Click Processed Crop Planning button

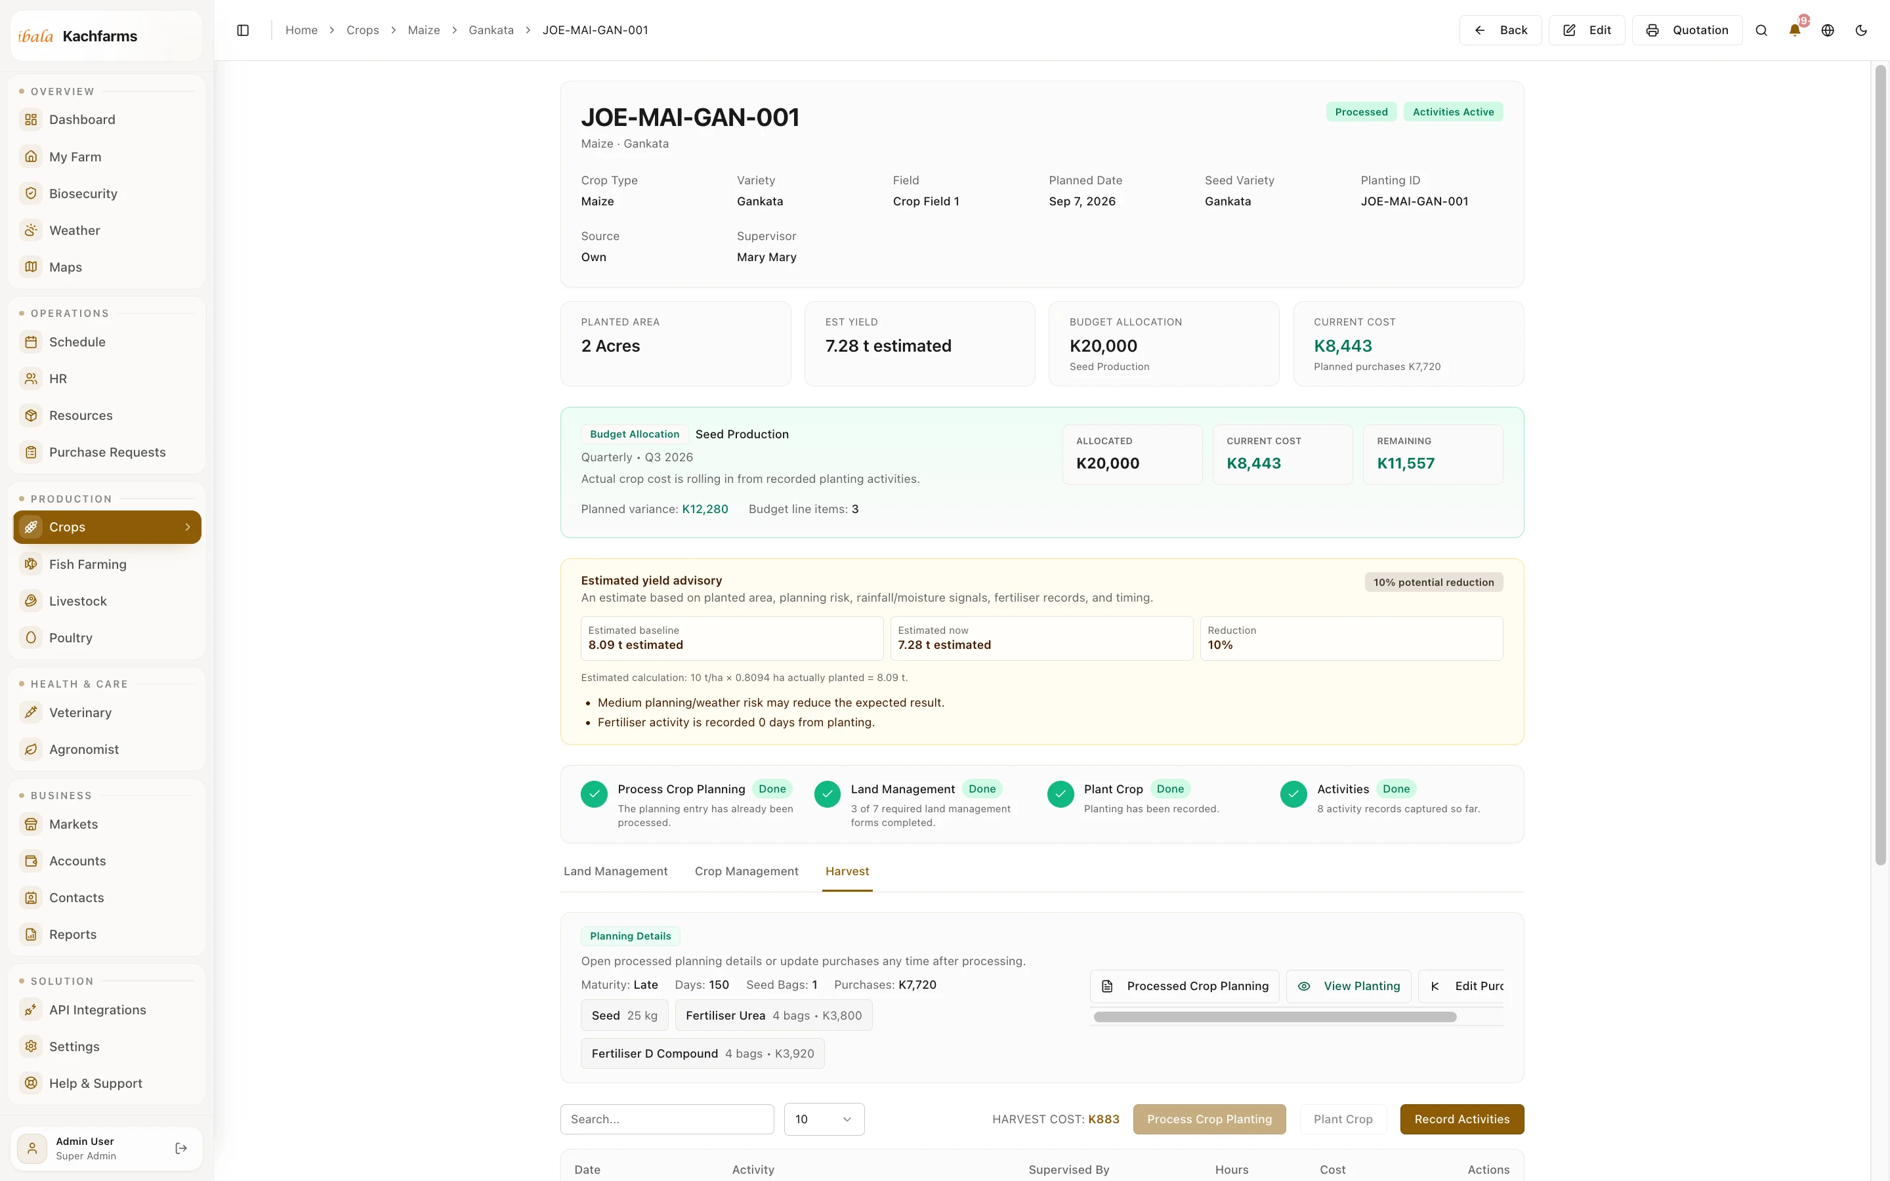tap(1184, 985)
